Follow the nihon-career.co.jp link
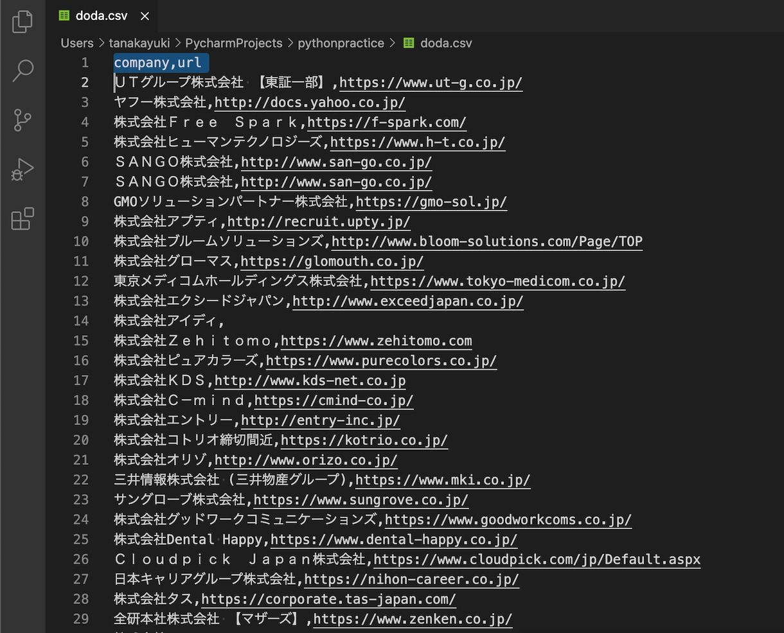Screen dimensions: 784x633 [x=411, y=580]
